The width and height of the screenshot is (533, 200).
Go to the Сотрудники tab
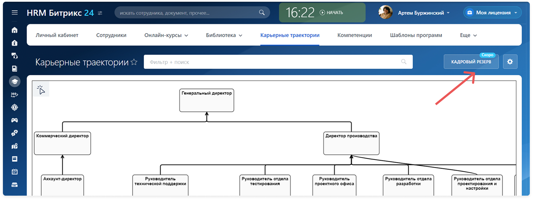point(111,35)
